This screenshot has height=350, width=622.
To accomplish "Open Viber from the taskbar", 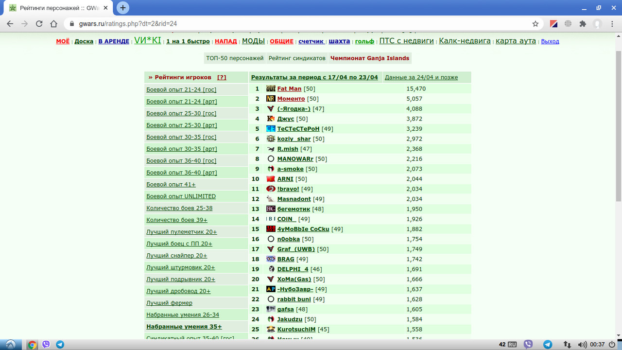I will pos(46,345).
